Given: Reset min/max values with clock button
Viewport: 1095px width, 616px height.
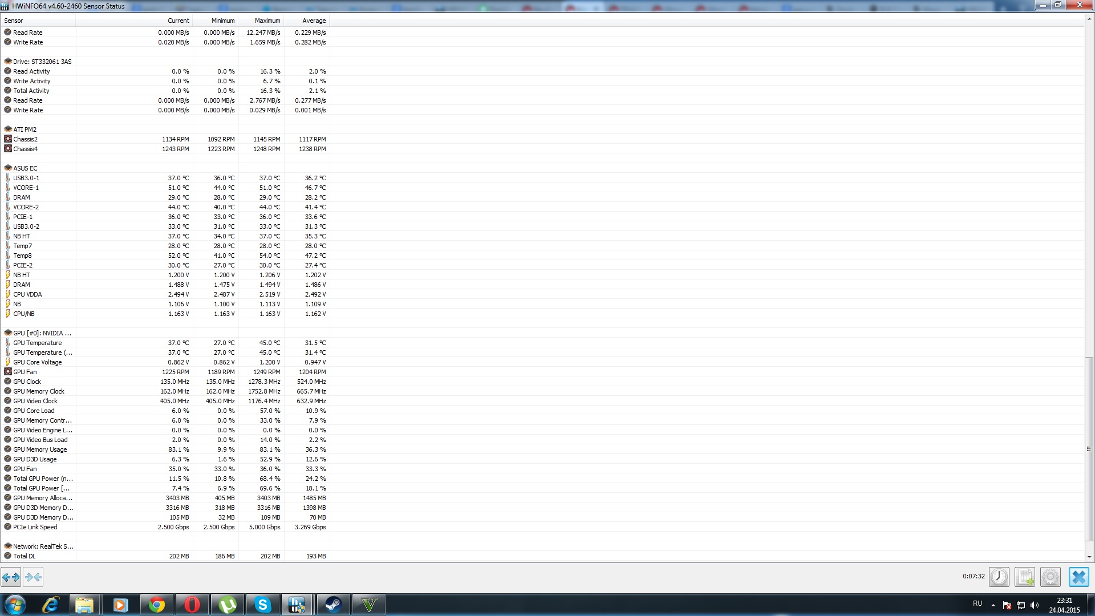Looking at the screenshot, I should [x=999, y=577].
